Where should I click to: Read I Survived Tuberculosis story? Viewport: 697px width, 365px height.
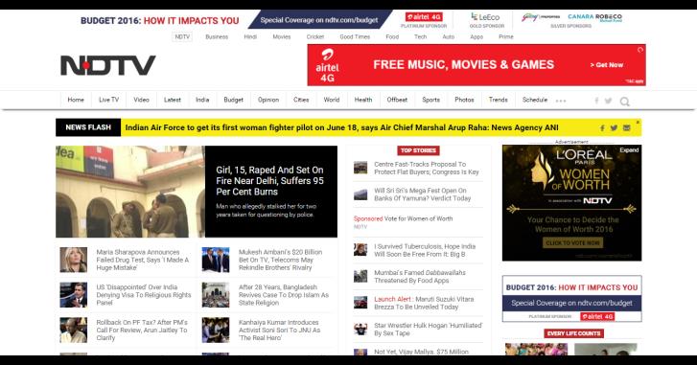[425, 250]
